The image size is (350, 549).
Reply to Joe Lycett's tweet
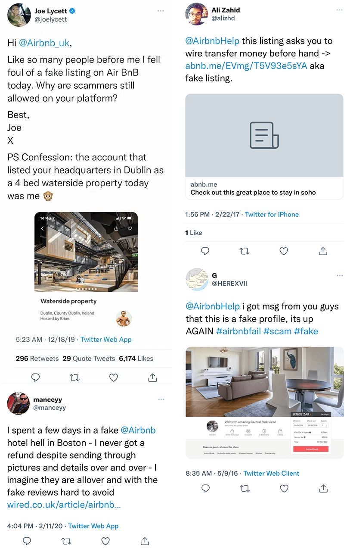36,377
